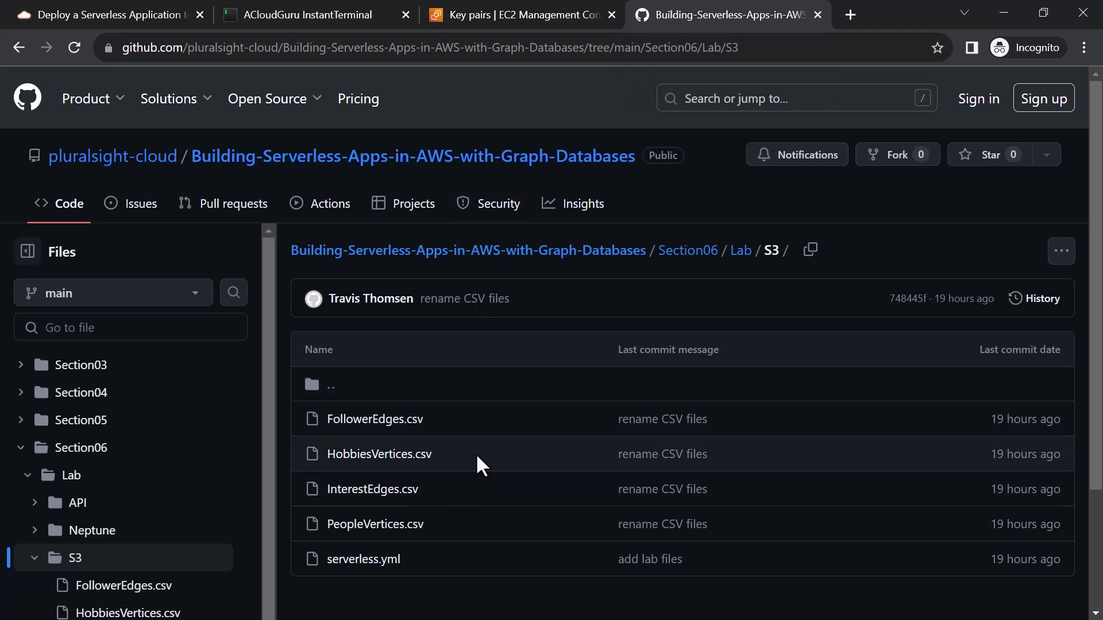Image resolution: width=1103 pixels, height=620 pixels.
Task: Expand the Section05 folder
Action: pyautogui.click(x=21, y=420)
